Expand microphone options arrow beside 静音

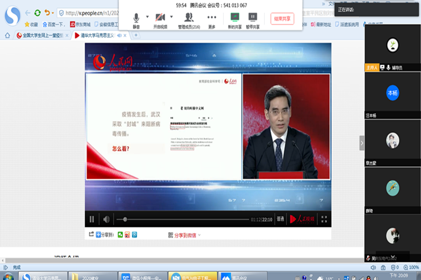tap(147, 17)
